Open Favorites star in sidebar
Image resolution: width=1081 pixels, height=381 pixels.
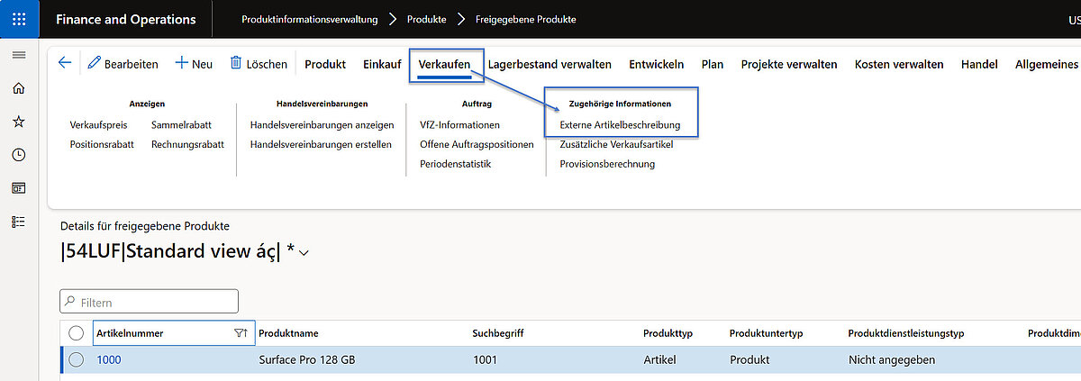(x=18, y=122)
